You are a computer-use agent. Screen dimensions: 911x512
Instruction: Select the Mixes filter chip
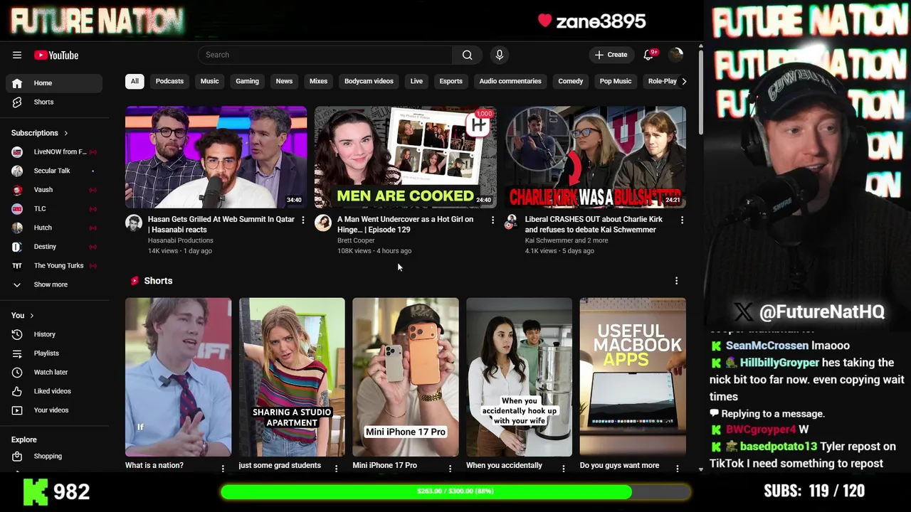[x=318, y=81]
